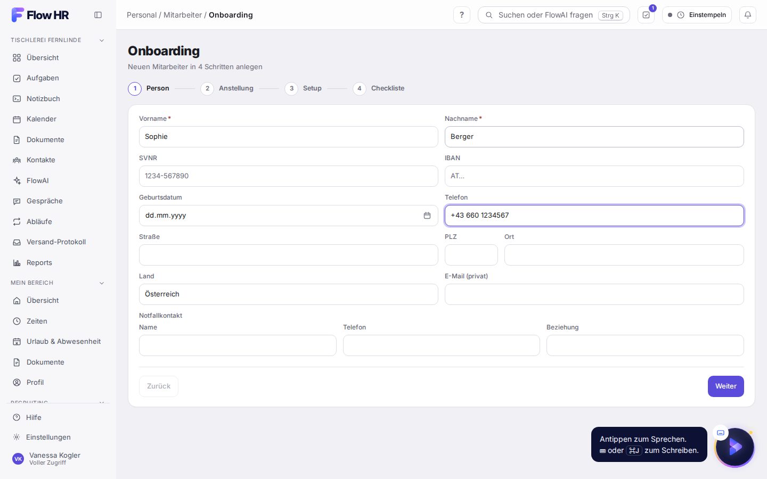767x479 pixels.
Task: Click the Flow HR logo
Action: click(40, 15)
